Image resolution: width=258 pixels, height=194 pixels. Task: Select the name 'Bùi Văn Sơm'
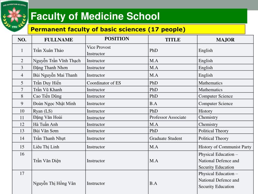point(46,131)
